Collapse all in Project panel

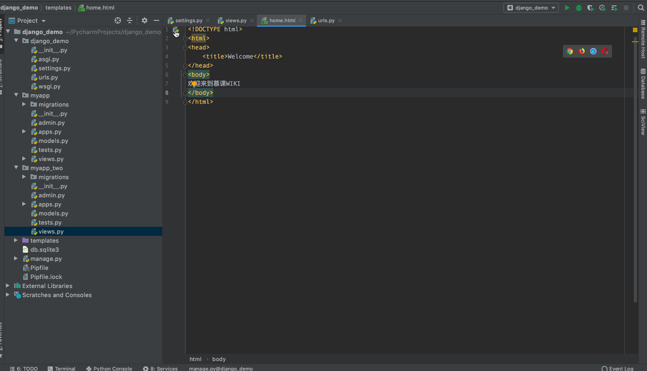(x=130, y=20)
